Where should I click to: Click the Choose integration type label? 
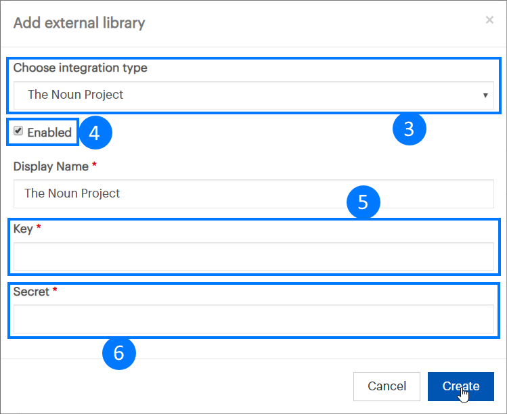pos(80,68)
